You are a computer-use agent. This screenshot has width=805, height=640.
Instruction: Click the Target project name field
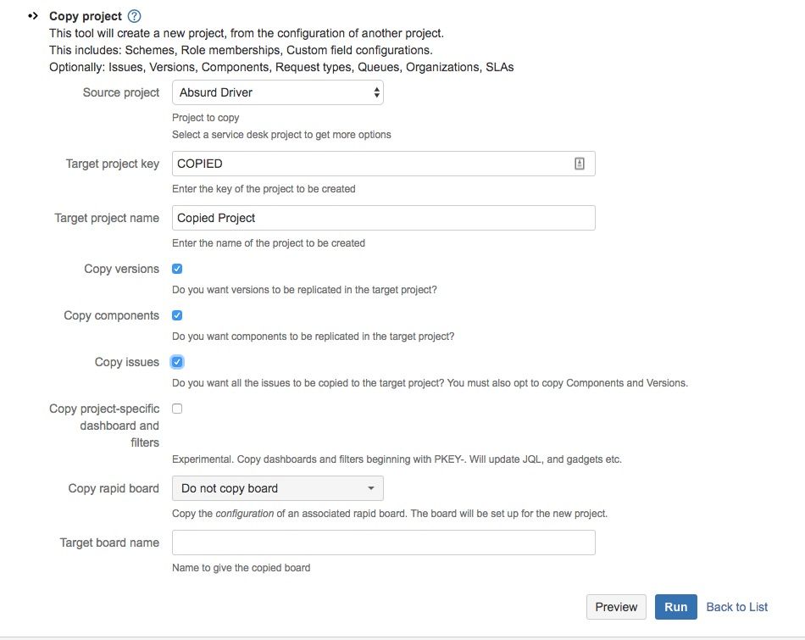[x=384, y=218]
